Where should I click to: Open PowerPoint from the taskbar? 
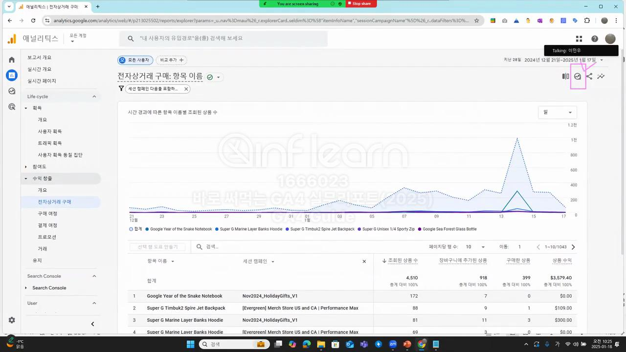point(407,344)
